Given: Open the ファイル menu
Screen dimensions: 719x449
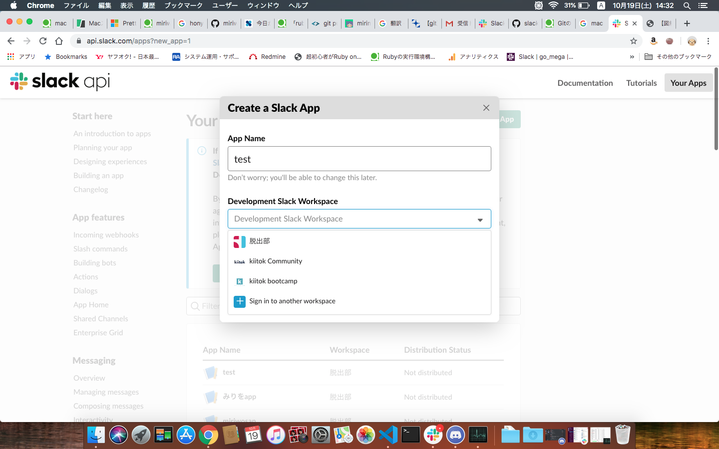Looking at the screenshot, I should pos(76,5).
